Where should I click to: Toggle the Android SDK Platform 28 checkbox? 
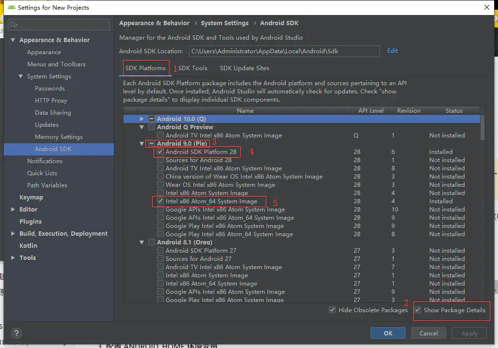click(x=160, y=151)
